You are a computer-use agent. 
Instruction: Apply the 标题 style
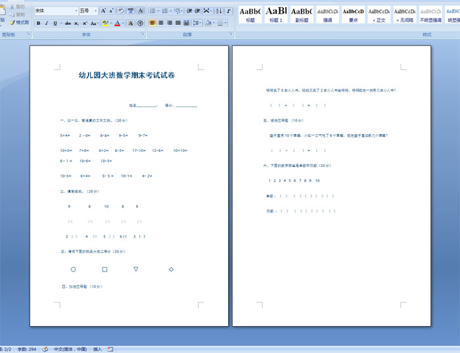[x=250, y=14]
